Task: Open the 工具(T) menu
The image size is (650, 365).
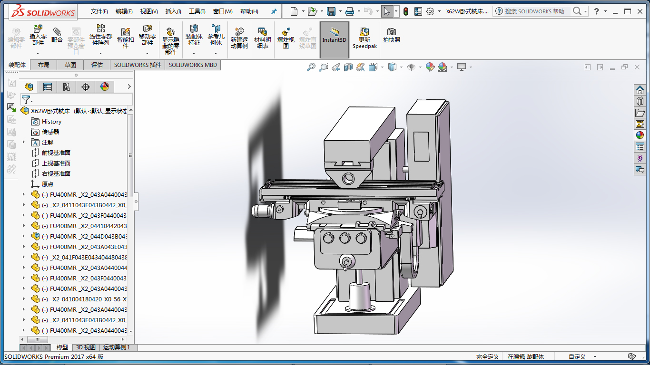Action: click(x=197, y=11)
